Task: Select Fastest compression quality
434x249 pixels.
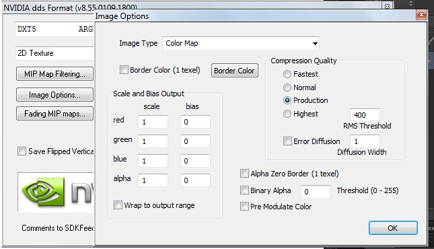Action: [287, 74]
